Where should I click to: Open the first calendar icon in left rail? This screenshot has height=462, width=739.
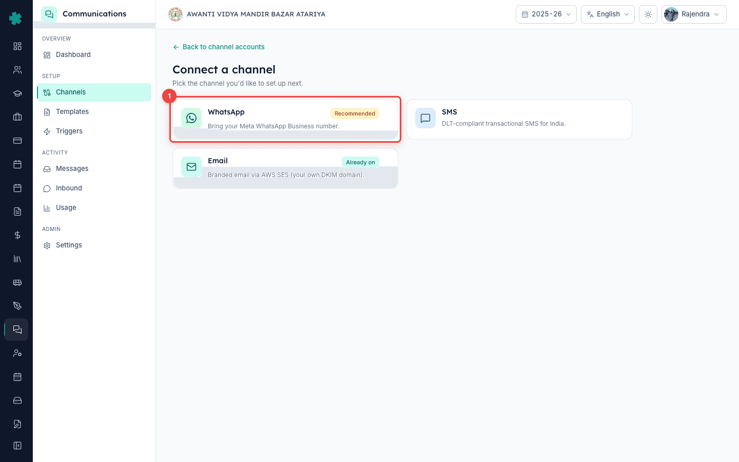coord(17,164)
